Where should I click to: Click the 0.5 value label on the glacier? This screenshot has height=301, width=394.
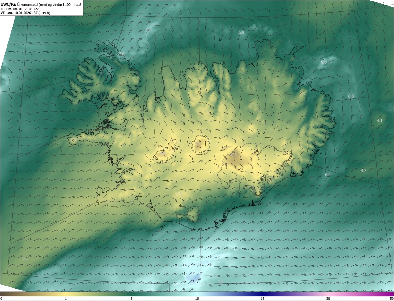234,155
